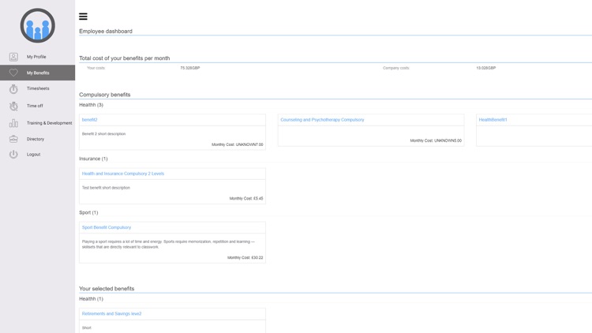Click the Your costs 75.328GBP value
The image size is (592, 333).
(190, 68)
